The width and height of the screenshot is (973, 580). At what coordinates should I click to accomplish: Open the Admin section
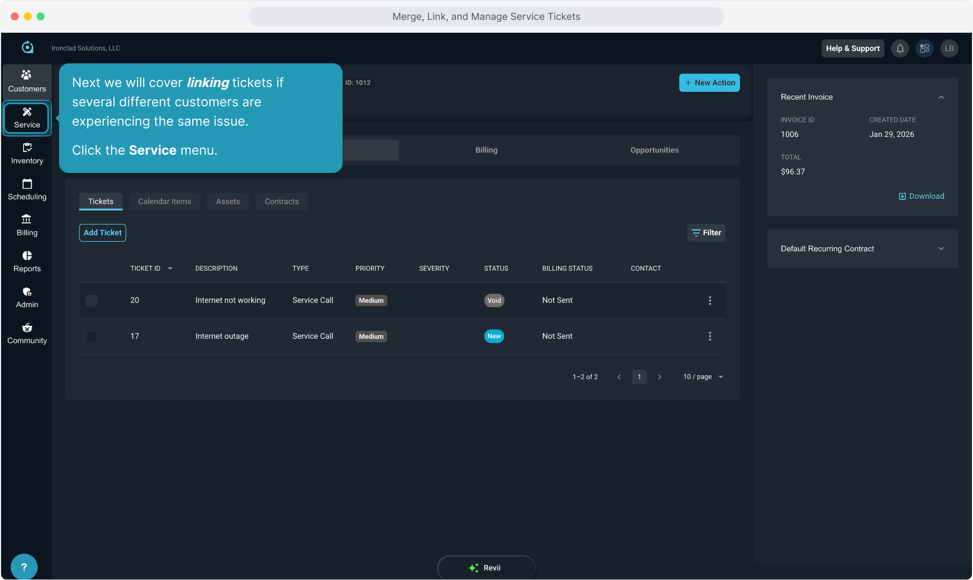click(27, 298)
